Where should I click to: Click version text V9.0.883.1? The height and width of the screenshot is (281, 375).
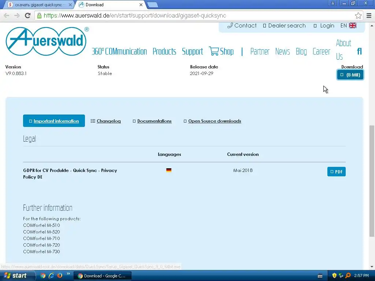click(x=16, y=73)
